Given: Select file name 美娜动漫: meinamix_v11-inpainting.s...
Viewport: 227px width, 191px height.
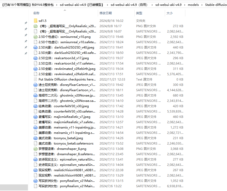Looking at the screenshot, I should click(x=67, y=133).
